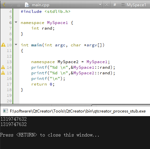Click 'int rand;' declaration
Image resolution: width=150 pixels, height=149 pixels.
(43, 28)
